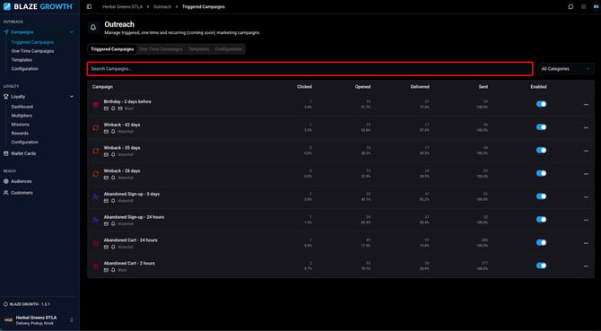The image size is (601, 331).
Task: Click the Opened column header
Action: (x=362, y=87)
